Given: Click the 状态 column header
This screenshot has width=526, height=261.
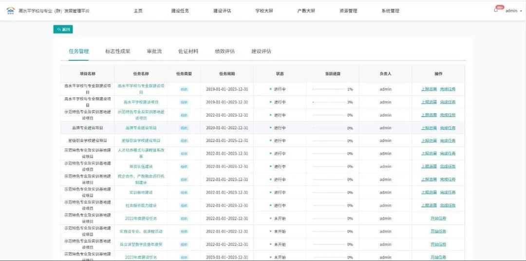Looking at the screenshot, I should (280, 73).
